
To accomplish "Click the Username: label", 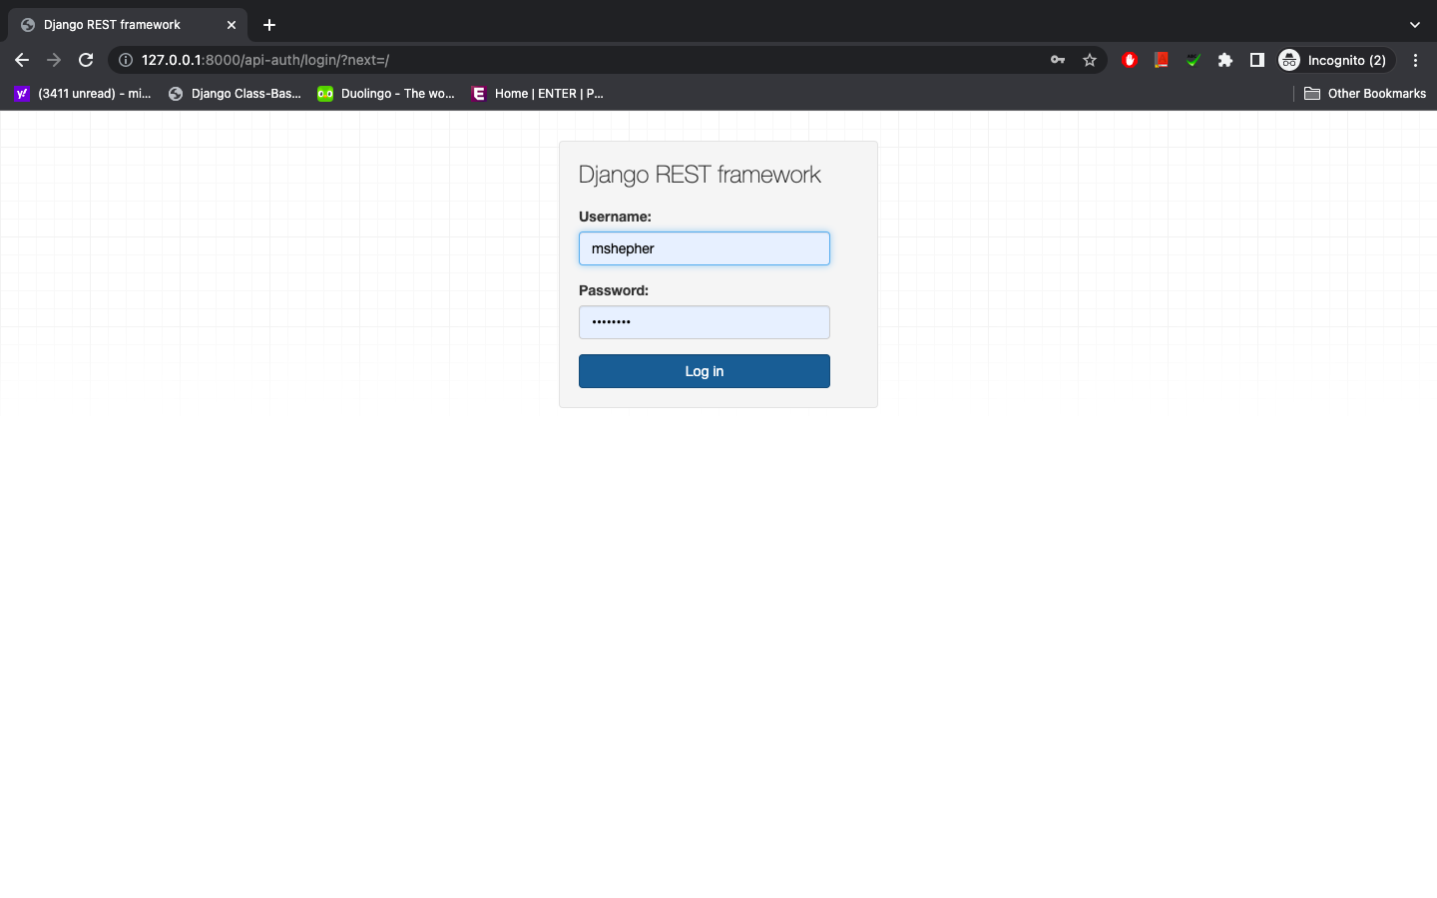I will point(615,217).
